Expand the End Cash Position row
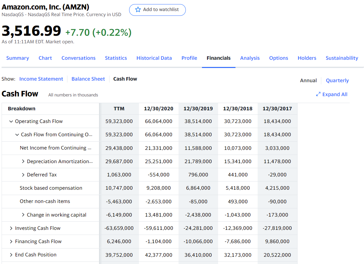Viewport: 364px width, 264px height. [11, 255]
